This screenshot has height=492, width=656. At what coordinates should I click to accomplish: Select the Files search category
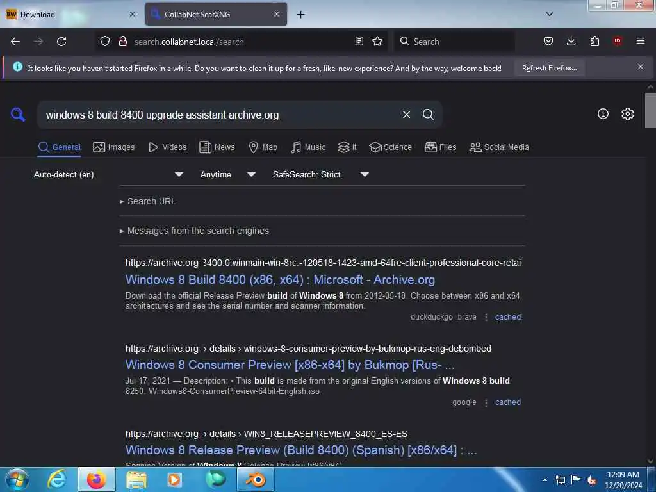[441, 147]
